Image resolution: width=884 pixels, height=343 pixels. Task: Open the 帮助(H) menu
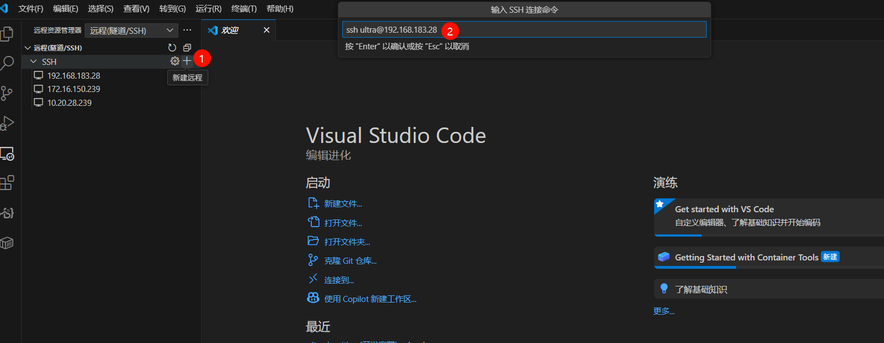[280, 9]
